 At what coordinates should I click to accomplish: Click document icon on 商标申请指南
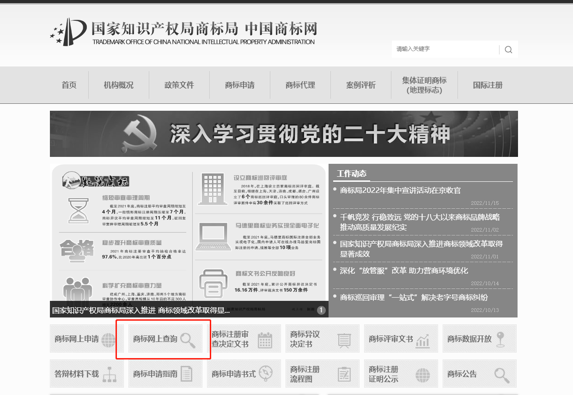pyautogui.click(x=186, y=374)
